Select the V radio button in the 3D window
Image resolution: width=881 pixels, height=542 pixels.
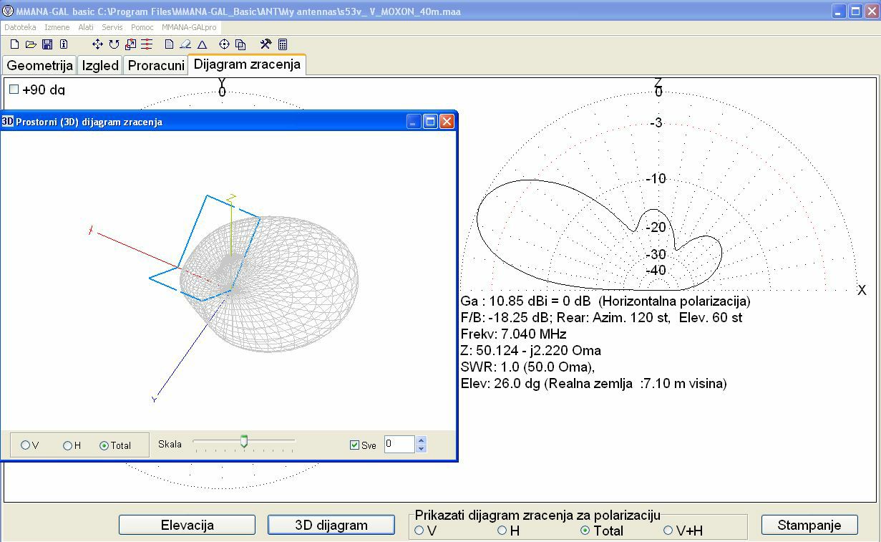pyautogui.click(x=26, y=445)
